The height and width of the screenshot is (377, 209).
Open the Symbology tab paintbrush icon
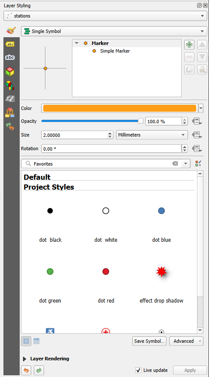coord(11,31)
